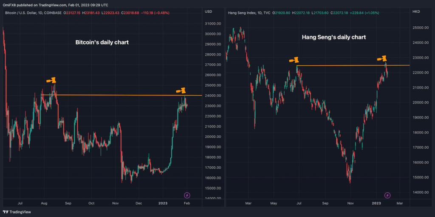The image size is (435, 217).
Task: Click the 21000.00 price label on Bitcoin axis
Action: point(213,126)
